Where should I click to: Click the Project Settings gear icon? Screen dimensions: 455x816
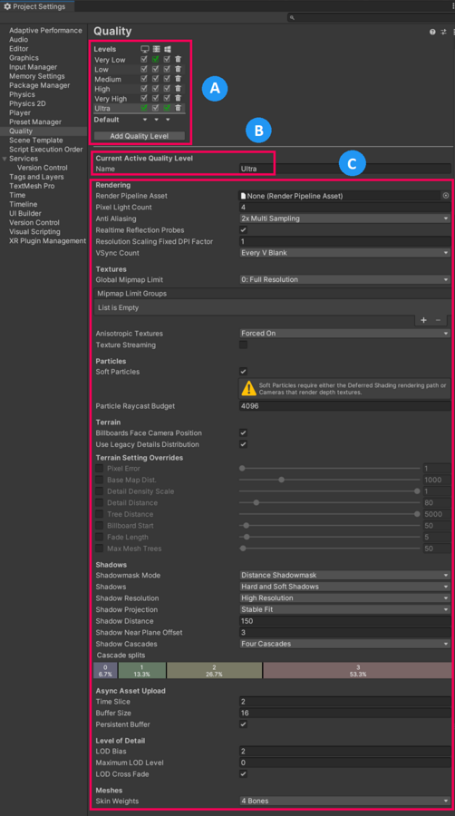click(x=7, y=6)
